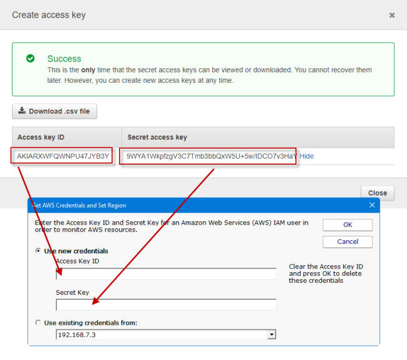Close the Set AWS Credentials dialog window
This screenshot has width=407, height=360.
click(372, 205)
